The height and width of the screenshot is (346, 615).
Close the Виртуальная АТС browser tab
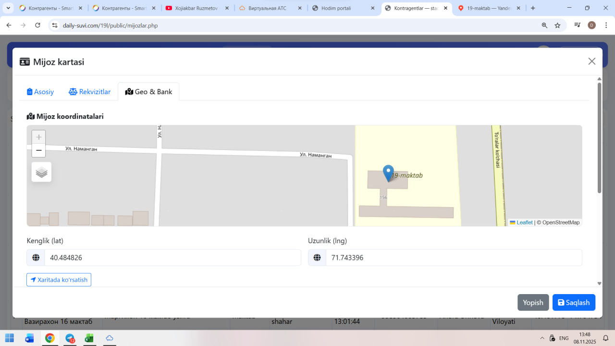[300, 8]
